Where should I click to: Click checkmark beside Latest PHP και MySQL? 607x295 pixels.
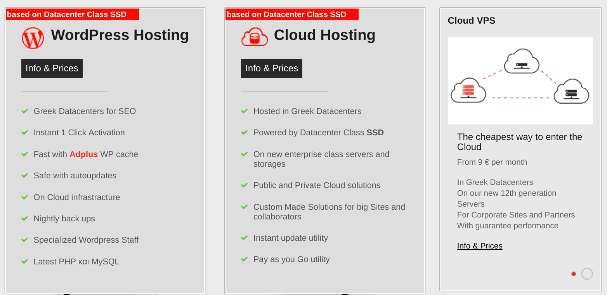[x=25, y=262]
